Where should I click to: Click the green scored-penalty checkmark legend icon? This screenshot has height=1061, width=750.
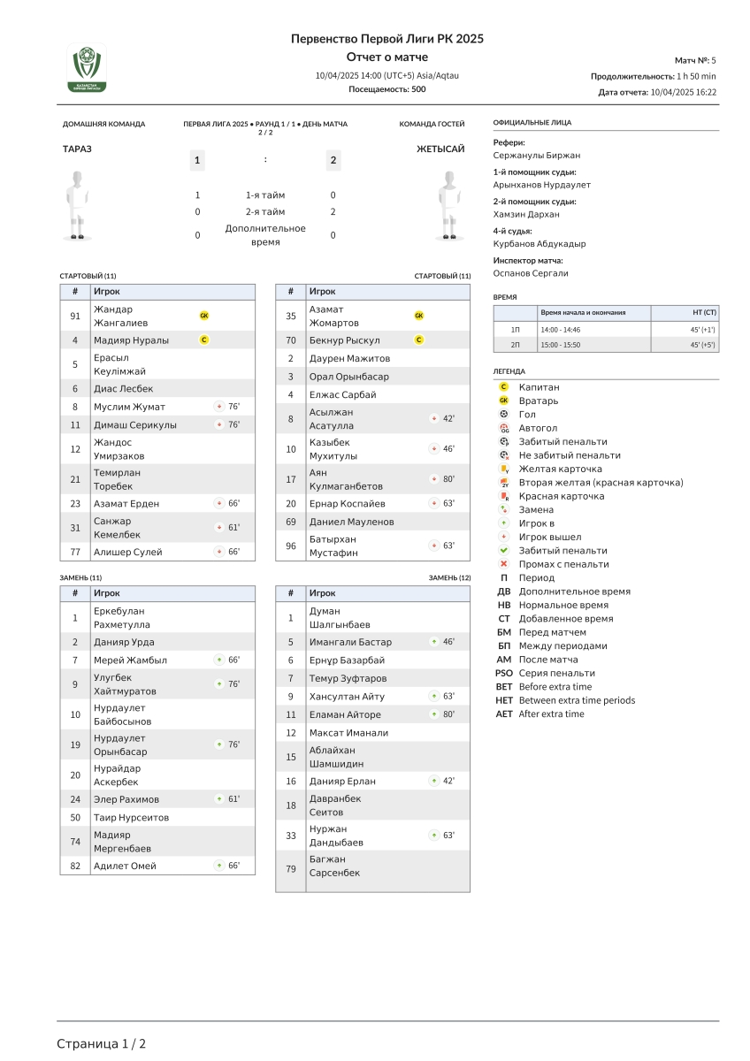click(x=504, y=550)
